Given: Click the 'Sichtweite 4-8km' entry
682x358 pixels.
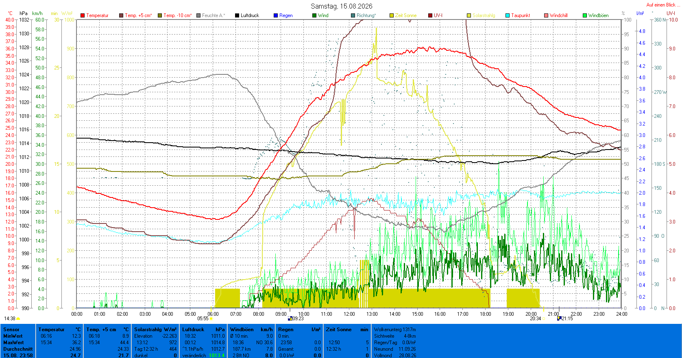Looking at the screenshot, I should point(395,336).
